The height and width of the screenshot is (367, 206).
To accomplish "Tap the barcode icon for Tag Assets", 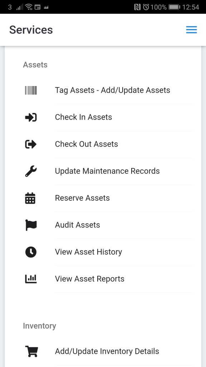I will 31,90.
